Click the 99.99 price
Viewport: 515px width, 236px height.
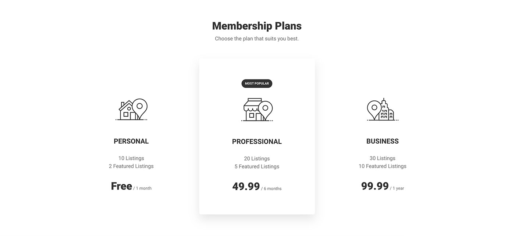click(x=375, y=186)
